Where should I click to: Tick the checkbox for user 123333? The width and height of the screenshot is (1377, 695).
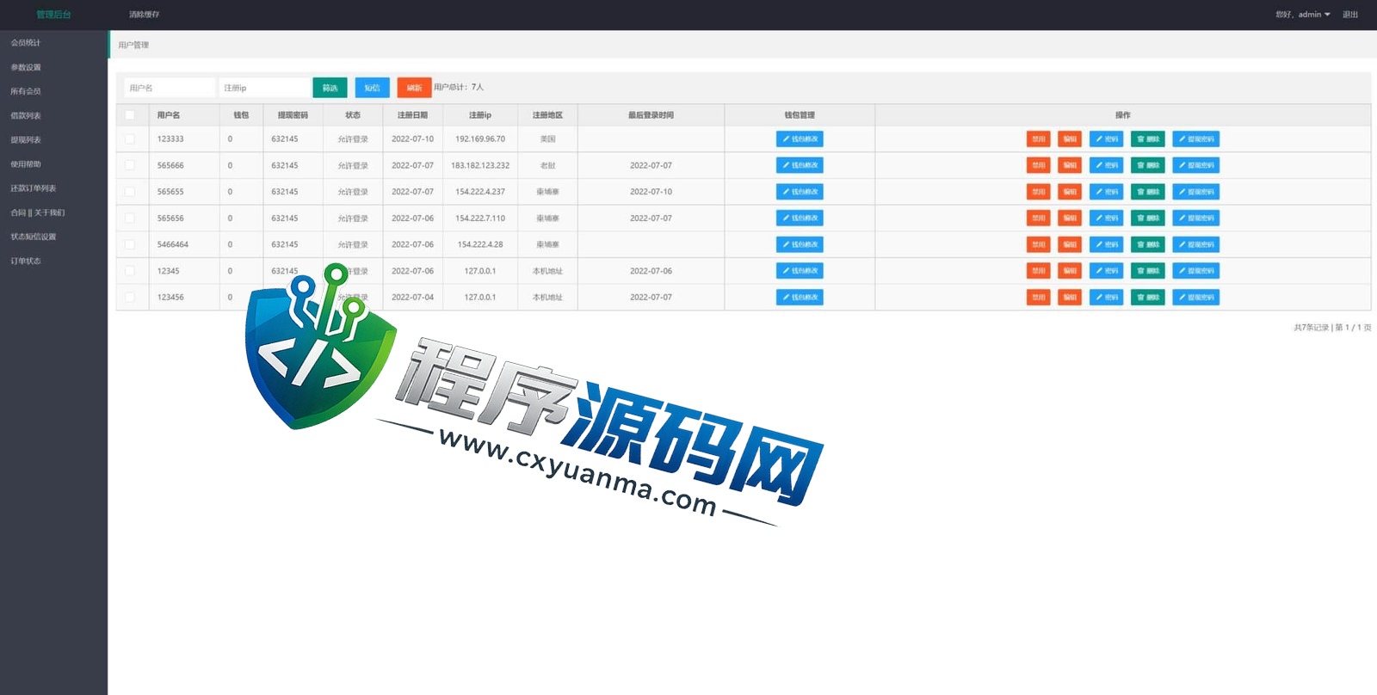tap(130, 138)
